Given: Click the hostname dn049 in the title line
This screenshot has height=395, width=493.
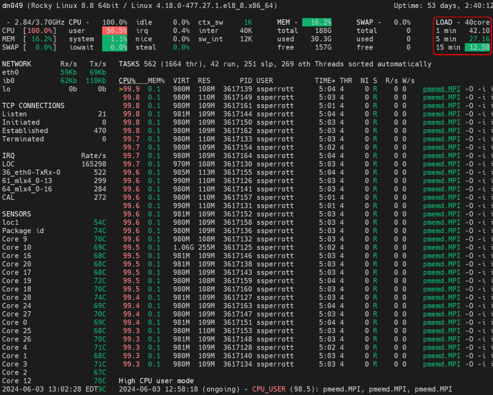Looking at the screenshot, I should point(13,6).
